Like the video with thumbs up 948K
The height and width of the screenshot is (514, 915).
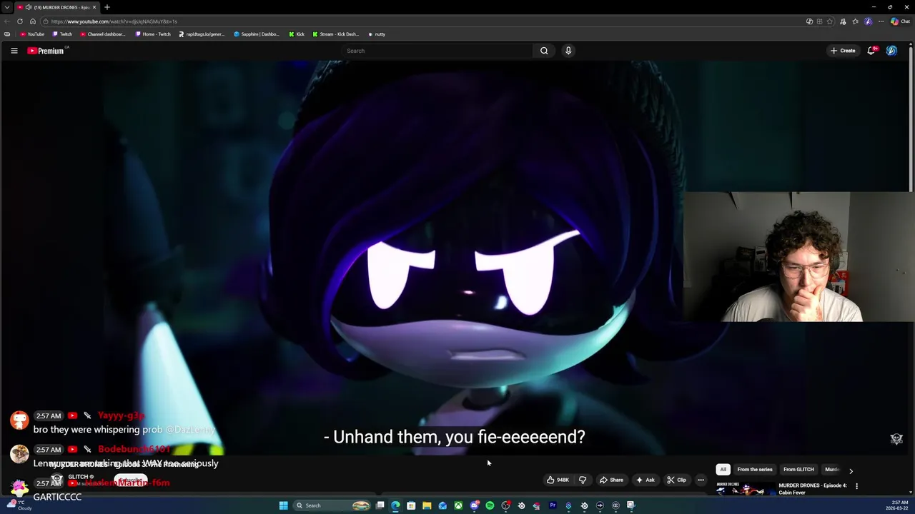tap(558, 480)
